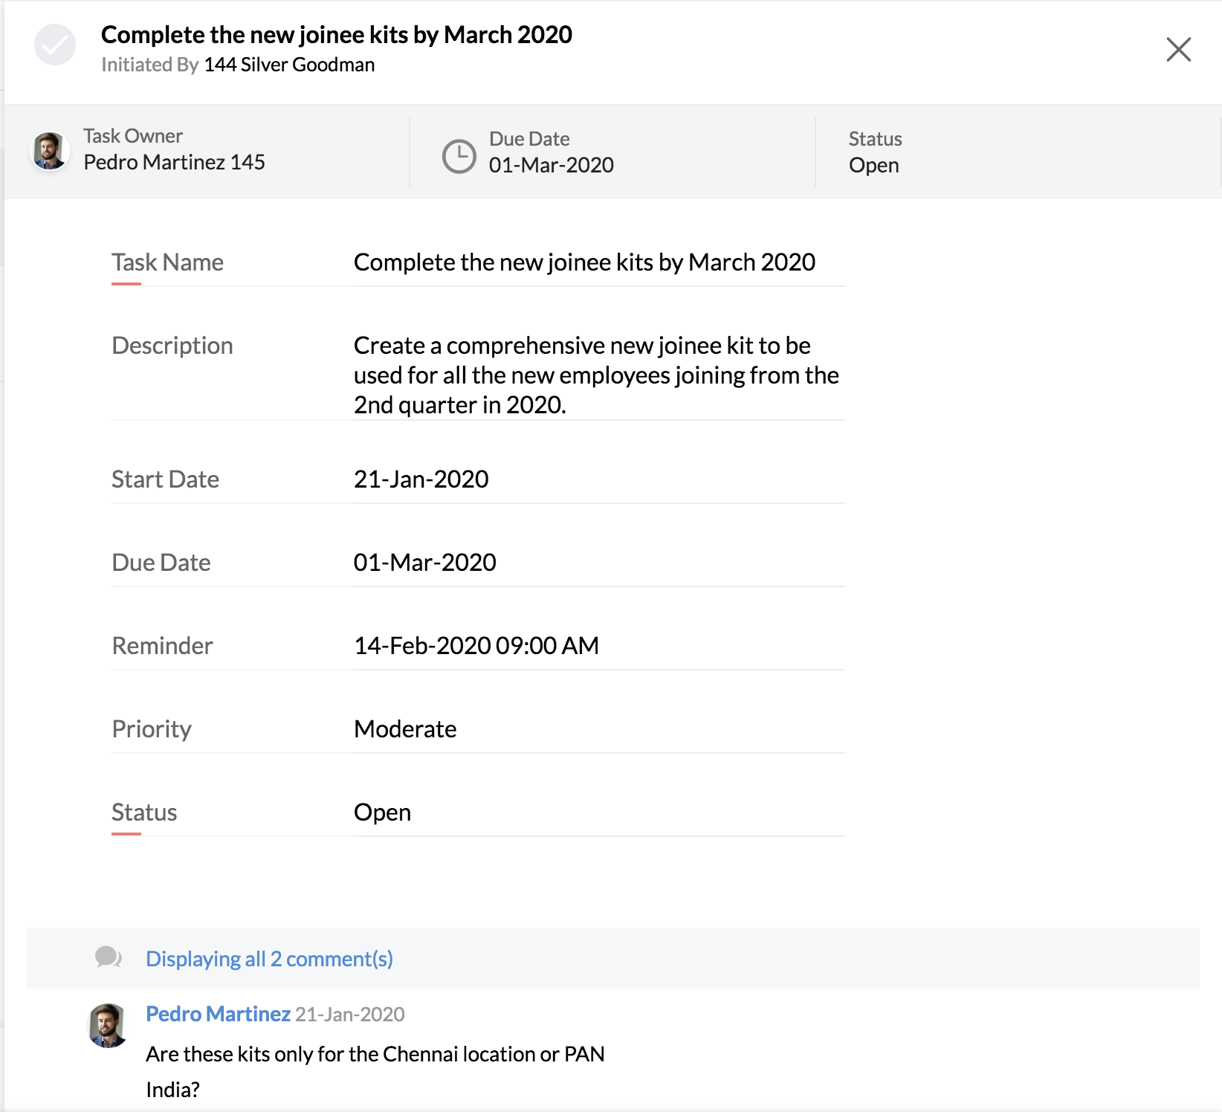Open the Priority dropdown showing Moderate
The width and height of the screenshot is (1222, 1112).
406,729
